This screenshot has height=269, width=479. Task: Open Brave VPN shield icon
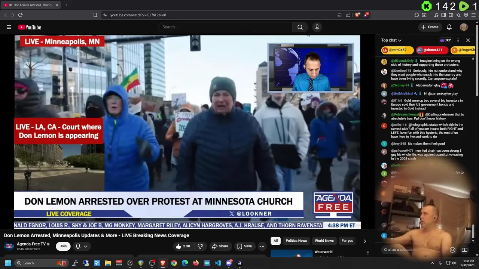click(466, 15)
